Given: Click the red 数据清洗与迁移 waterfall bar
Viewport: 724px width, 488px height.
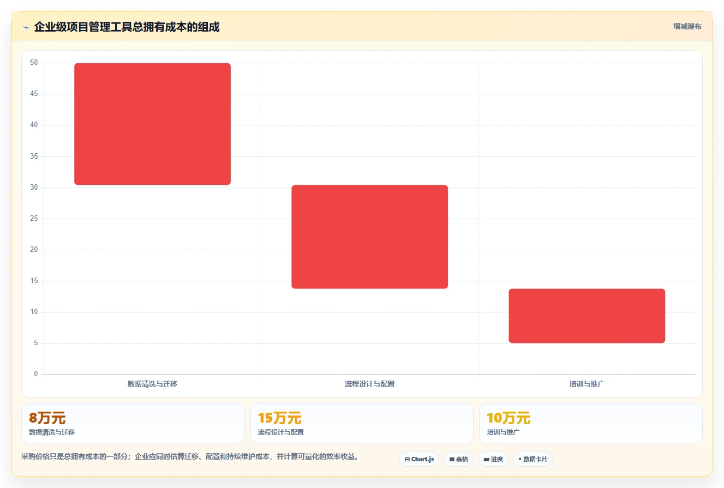Looking at the screenshot, I should [x=153, y=124].
